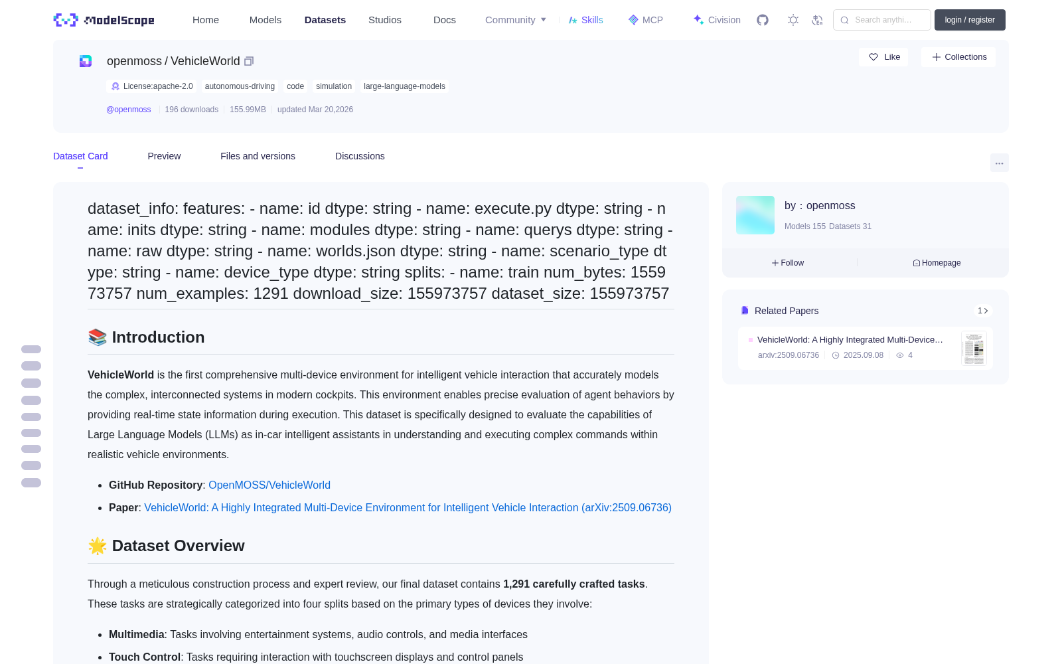Copy dataset name with the copy icon

click(x=249, y=61)
